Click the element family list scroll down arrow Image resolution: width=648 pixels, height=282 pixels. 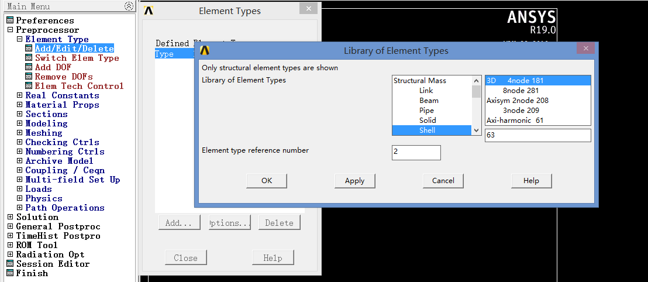point(477,130)
